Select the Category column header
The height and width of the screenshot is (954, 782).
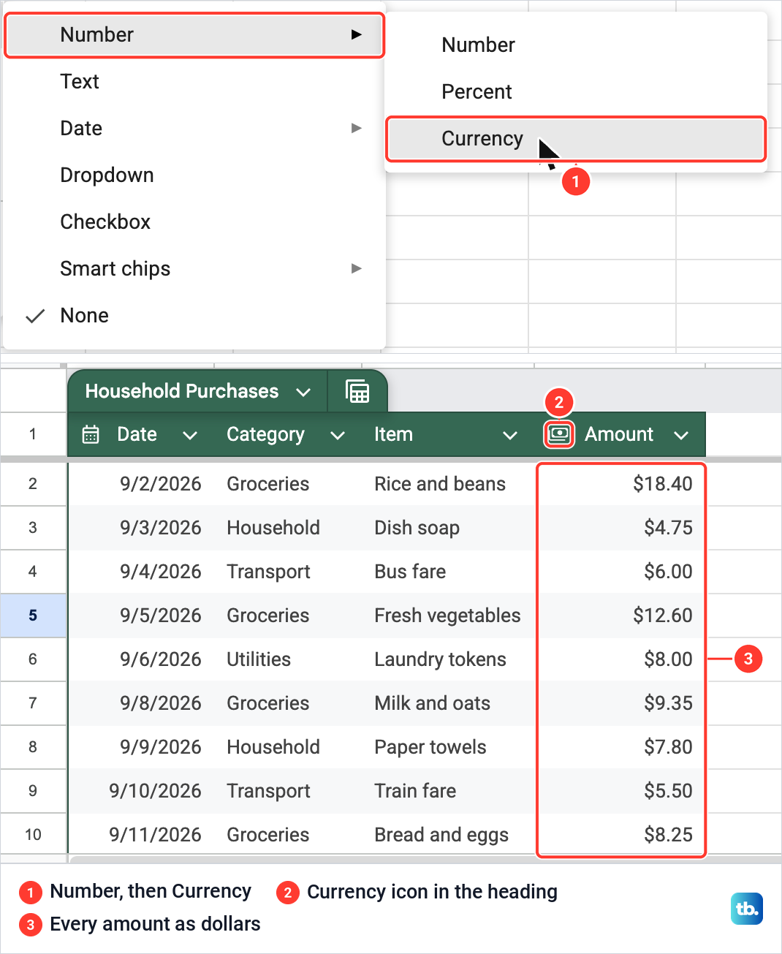[265, 434]
